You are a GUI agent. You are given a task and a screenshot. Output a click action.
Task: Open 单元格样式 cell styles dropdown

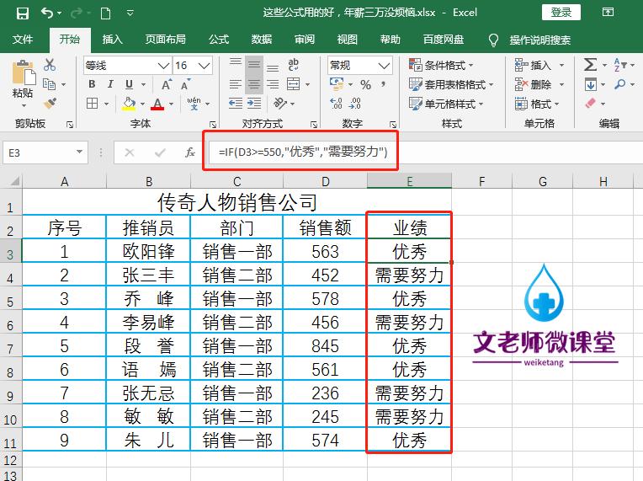pos(446,104)
